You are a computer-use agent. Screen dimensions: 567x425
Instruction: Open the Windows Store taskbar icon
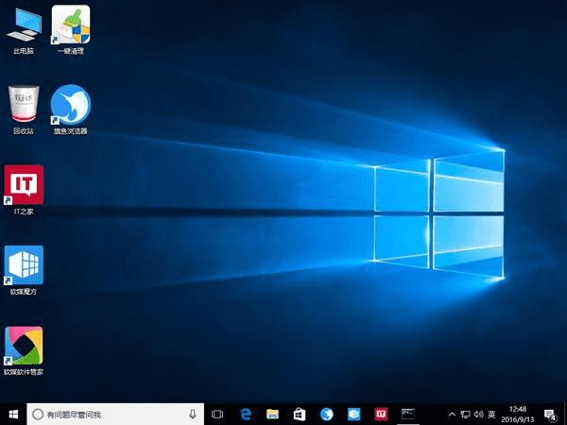click(x=300, y=415)
